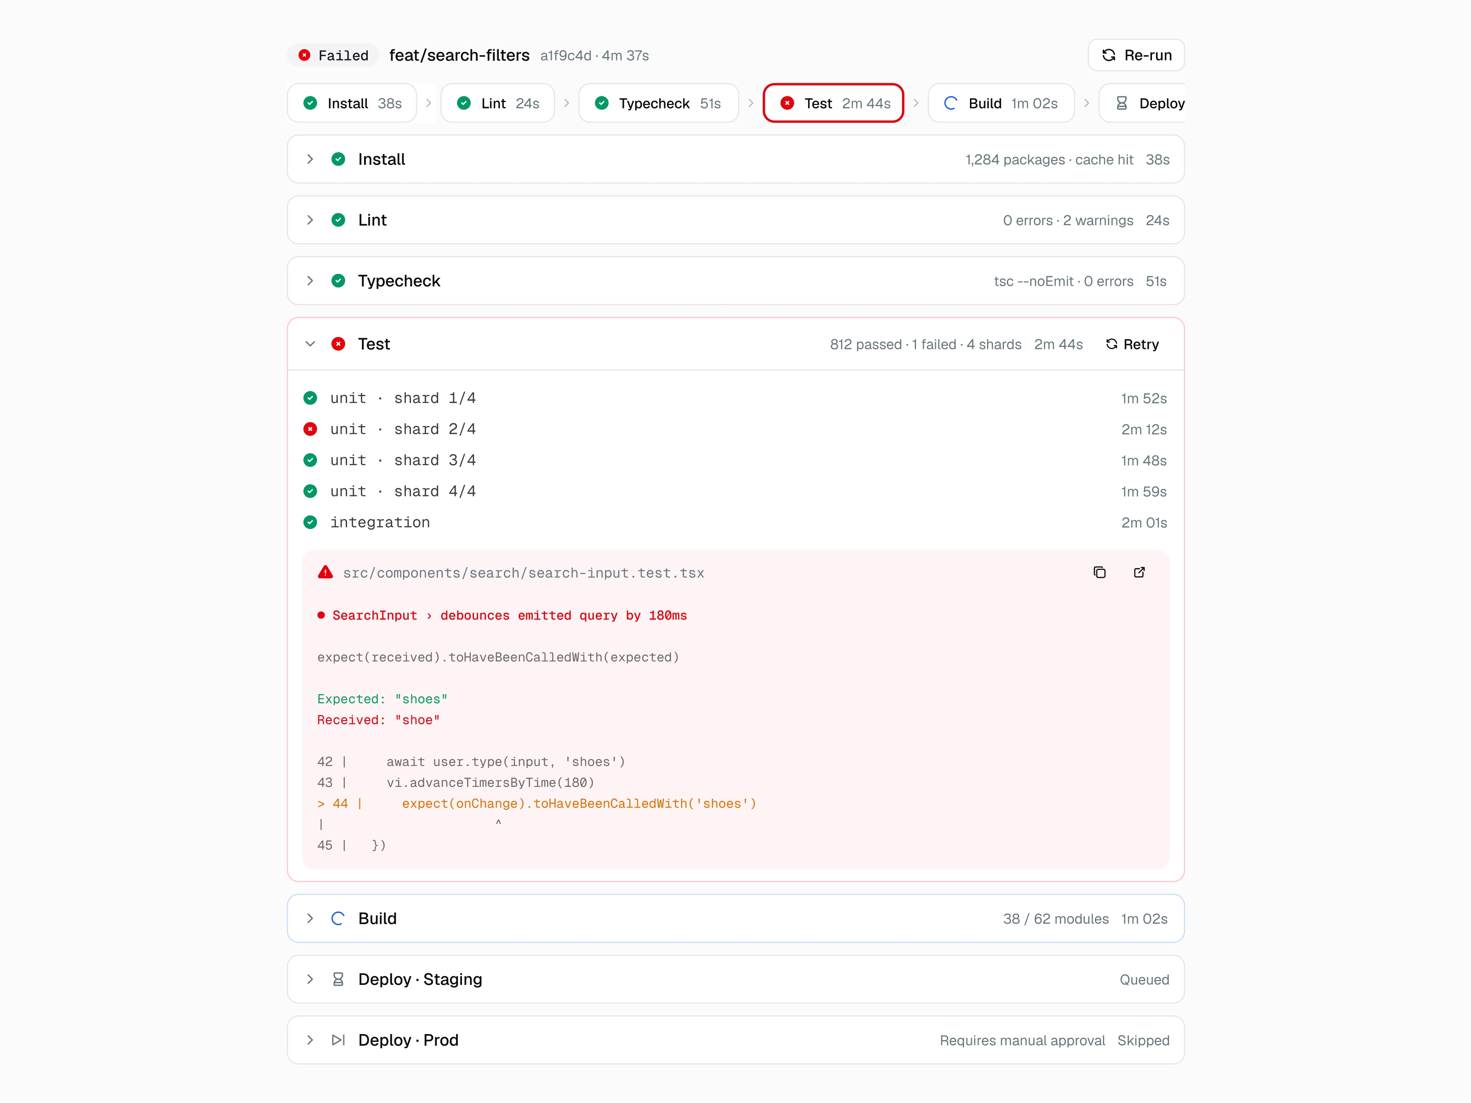This screenshot has width=1471, height=1103.
Task: Switch to the Build stage tab
Action: [x=1001, y=103]
